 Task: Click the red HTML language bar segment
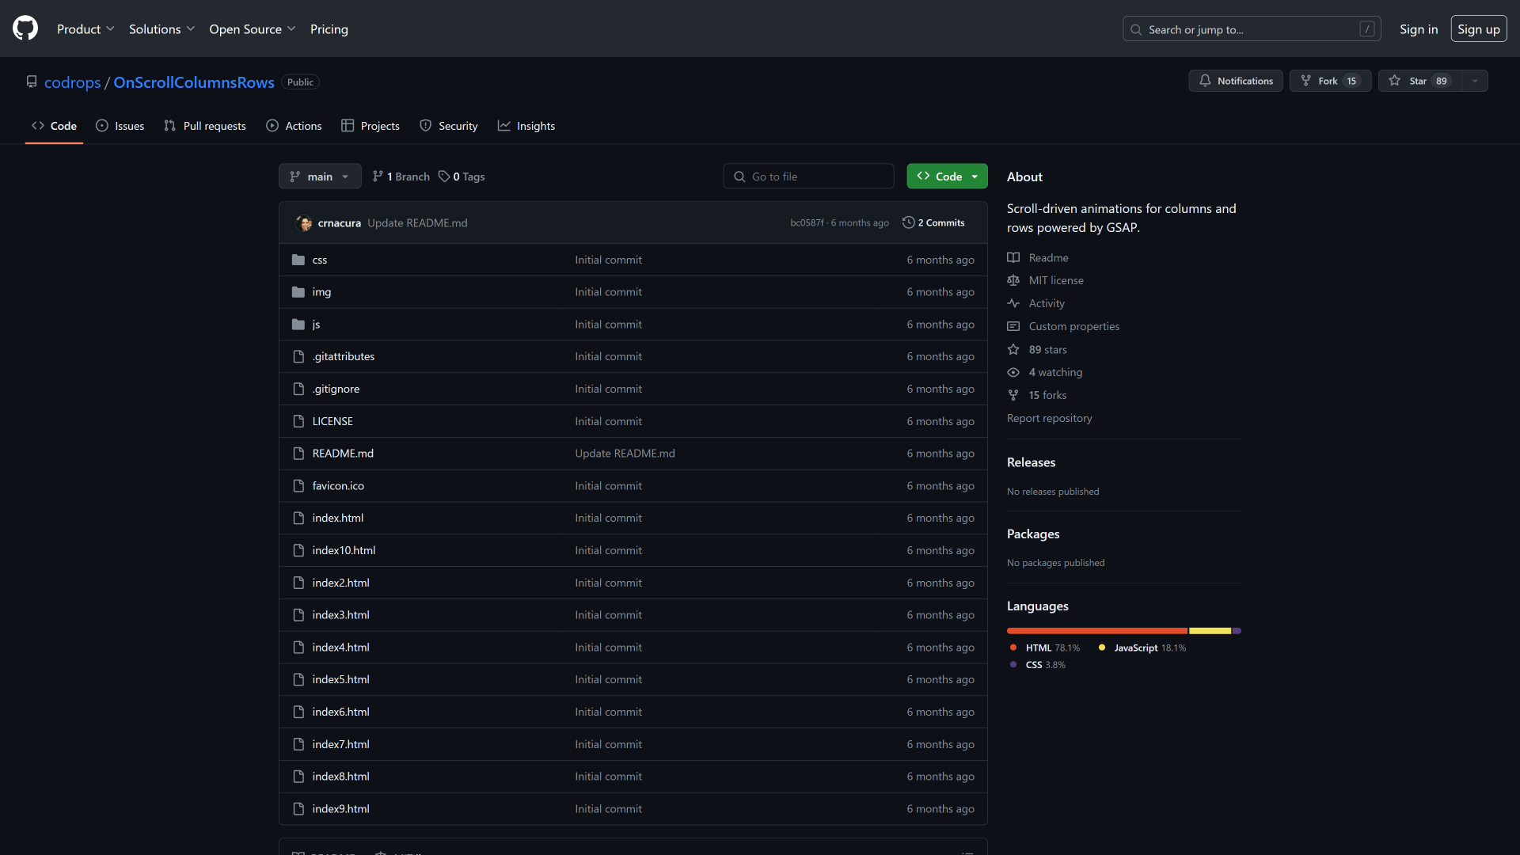pyautogui.click(x=1096, y=631)
